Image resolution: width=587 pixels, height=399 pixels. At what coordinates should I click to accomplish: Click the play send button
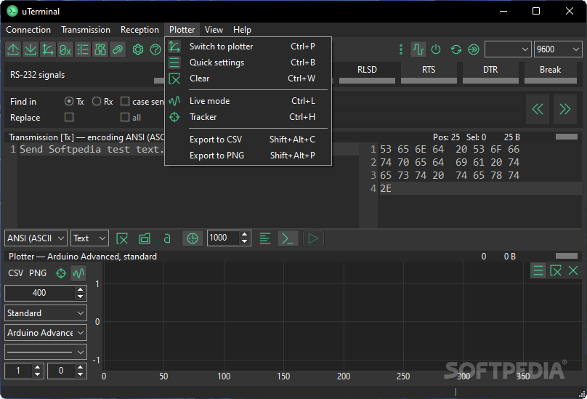[x=313, y=238]
